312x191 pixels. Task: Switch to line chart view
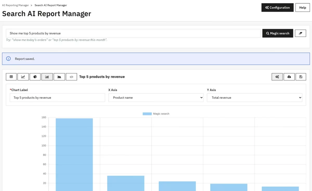point(23,77)
